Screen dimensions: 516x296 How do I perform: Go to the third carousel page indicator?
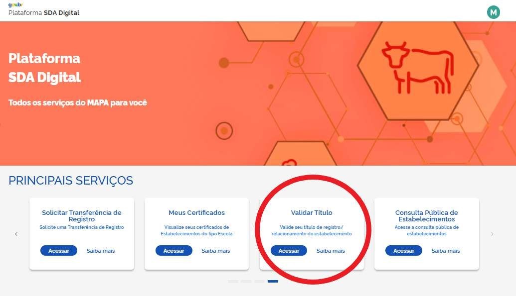[x=259, y=281]
